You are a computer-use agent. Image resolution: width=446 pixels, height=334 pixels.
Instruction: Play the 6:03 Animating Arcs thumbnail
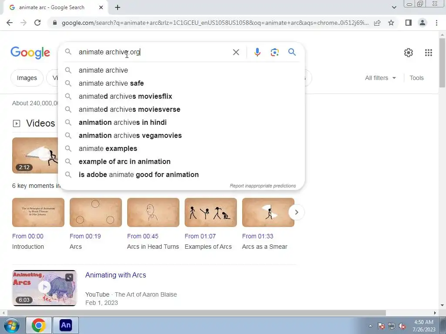(x=44, y=288)
